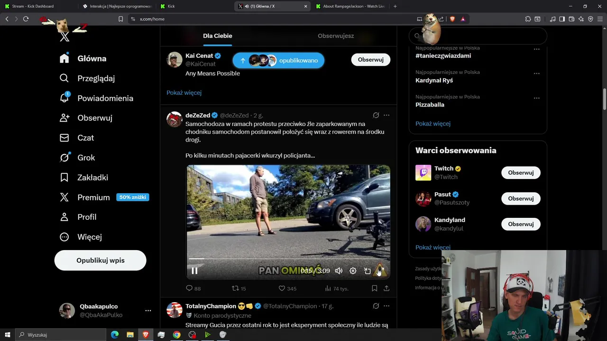Follow Kai Cenat with Obserwuj

click(x=370, y=60)
